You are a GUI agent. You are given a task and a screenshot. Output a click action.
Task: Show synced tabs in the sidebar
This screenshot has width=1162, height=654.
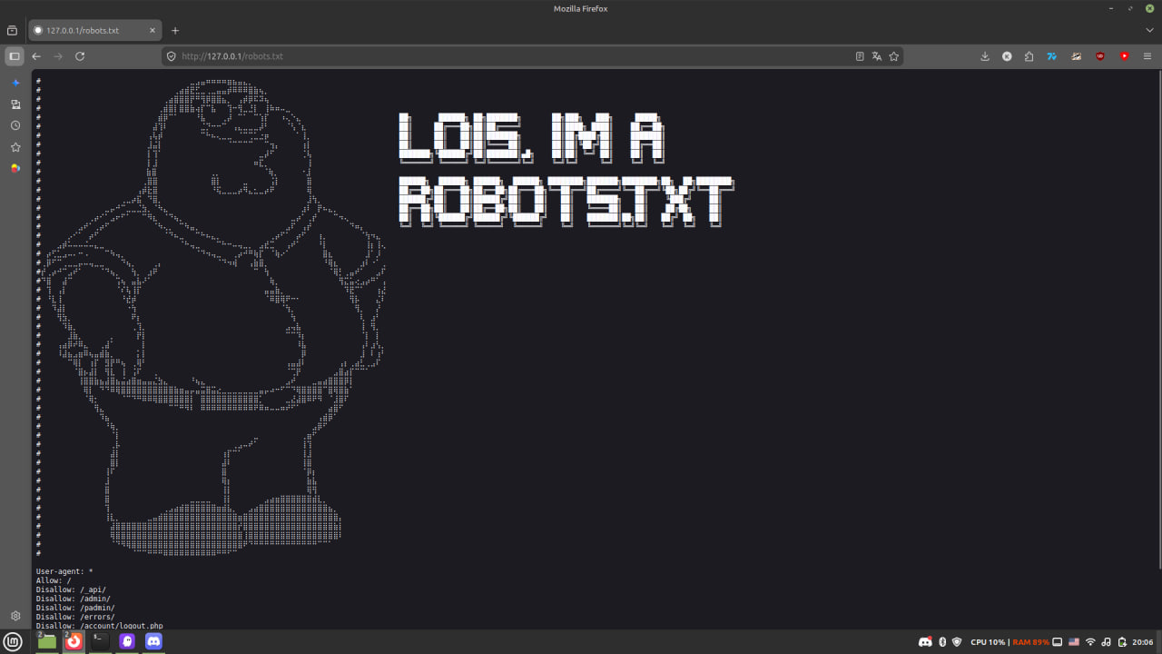coord(15,104)
